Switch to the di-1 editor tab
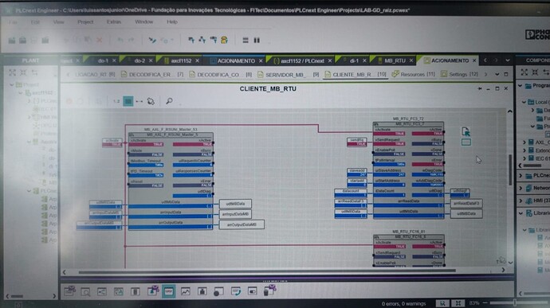The height and width of the screenshot is (308, 550). (354, 60)
